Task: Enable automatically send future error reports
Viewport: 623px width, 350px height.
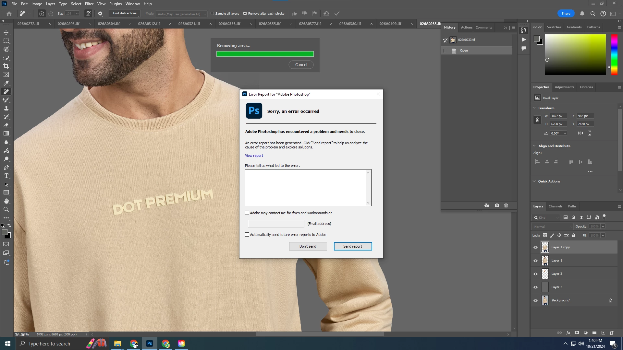Action: (x=247, y=235)
